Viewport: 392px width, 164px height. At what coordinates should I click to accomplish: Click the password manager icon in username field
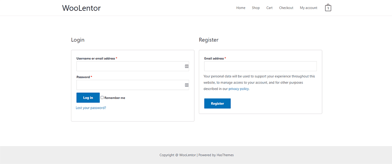186,66
